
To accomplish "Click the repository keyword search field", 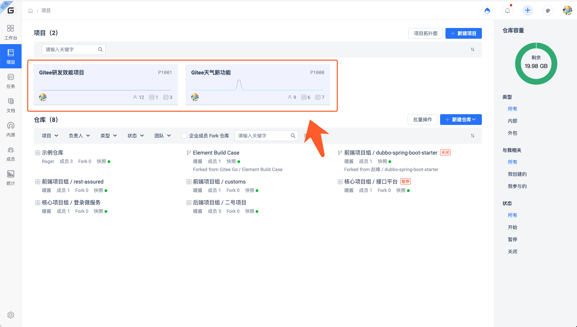I will (x=266, y=136).
